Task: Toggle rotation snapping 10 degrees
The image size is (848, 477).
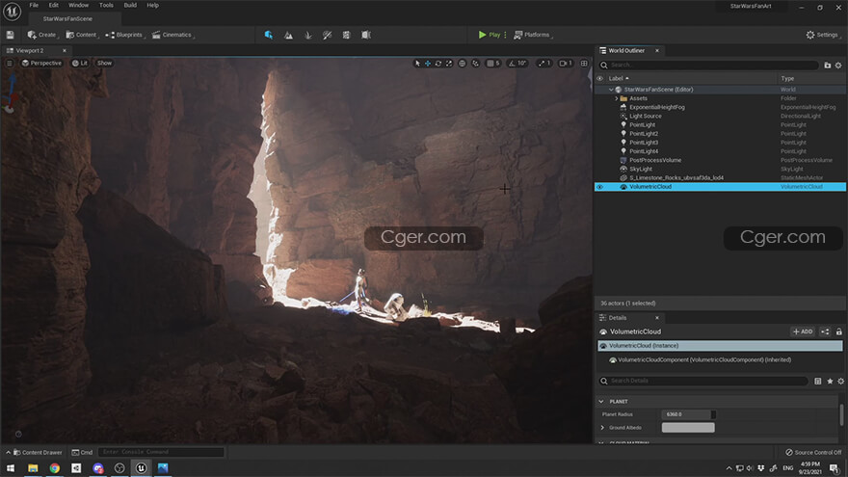Action: pos(517,64)
